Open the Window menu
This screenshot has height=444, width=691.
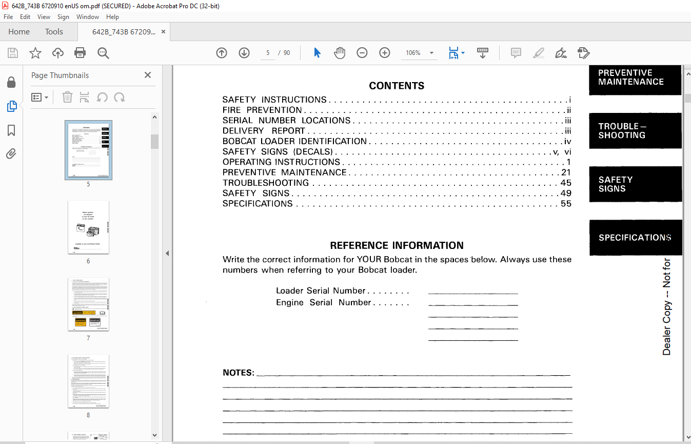coord(88,17)
